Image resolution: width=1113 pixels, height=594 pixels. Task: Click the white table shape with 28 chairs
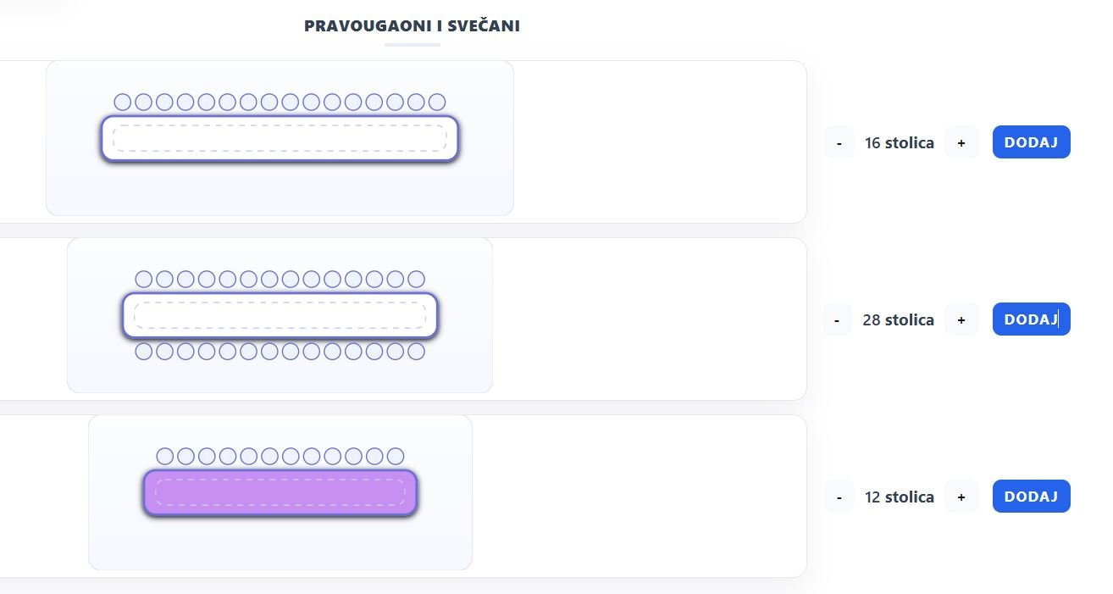click(x=280, y=315)
